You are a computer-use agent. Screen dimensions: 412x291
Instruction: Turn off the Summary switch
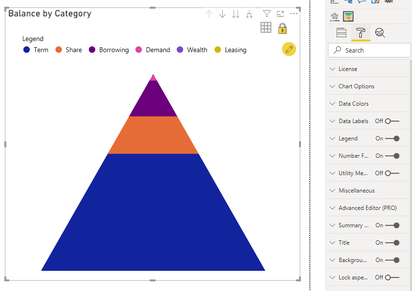(392, 225)
